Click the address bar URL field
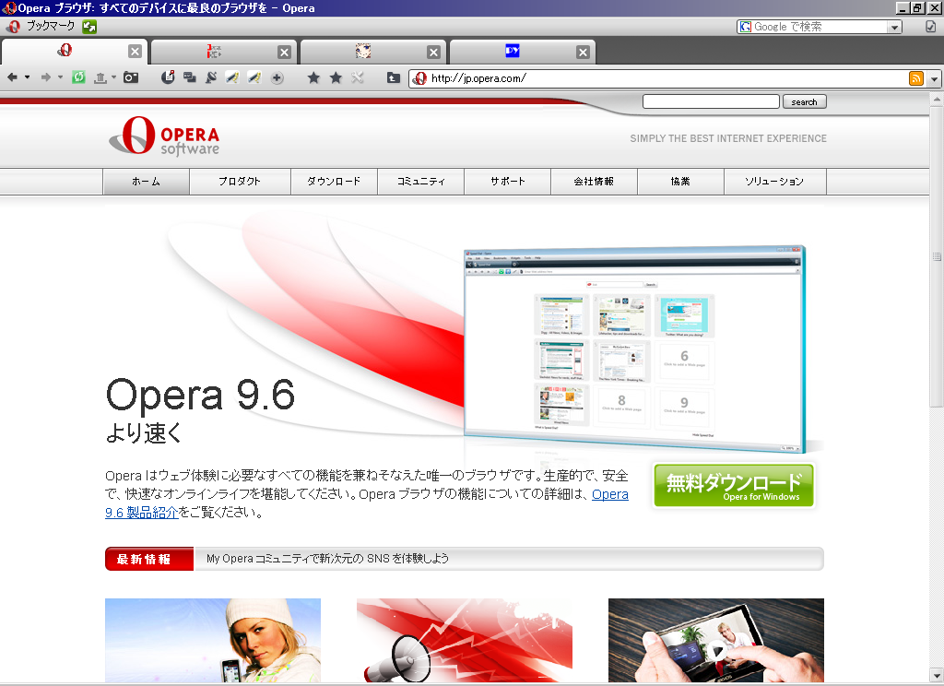The width and height of the screenshot is (944, 686). coord(667,78)
